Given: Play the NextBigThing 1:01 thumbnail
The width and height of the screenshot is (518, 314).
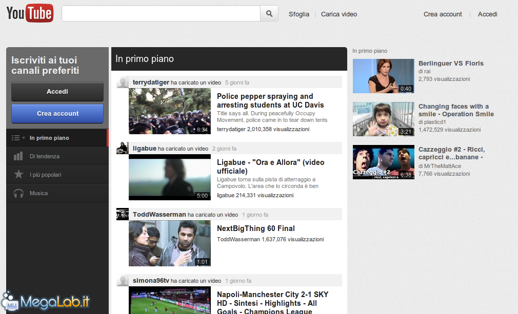Looking at the screenshot, I should (169, 243).
